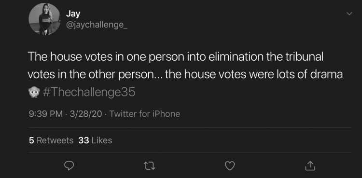This screenshot has height=178, width=362.
Task: View the list under the Likes label
Action: point(102,140)
